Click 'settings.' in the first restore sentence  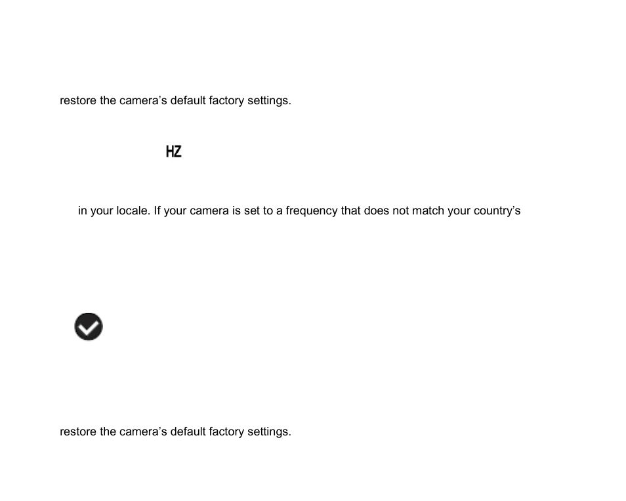(269, 100)
